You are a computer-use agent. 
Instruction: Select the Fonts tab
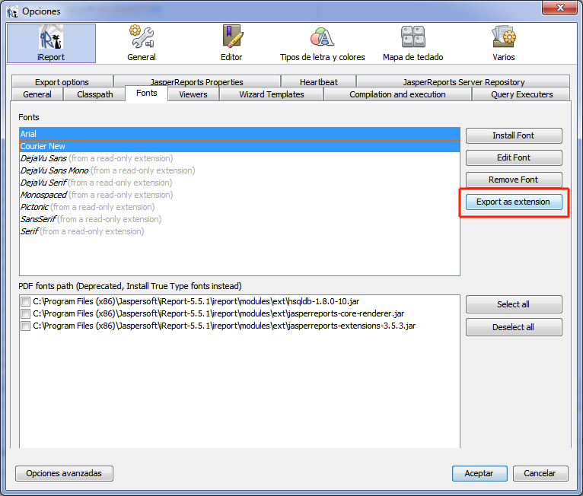pyautogui.click(x=146, y=94)
